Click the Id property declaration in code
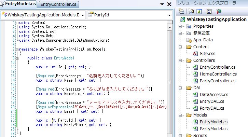Viewport: 248px width, 137px height. 63,67
